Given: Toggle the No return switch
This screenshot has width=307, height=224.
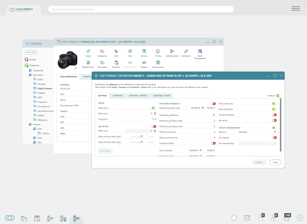Looking at the screenshot, I should [274, 120].
